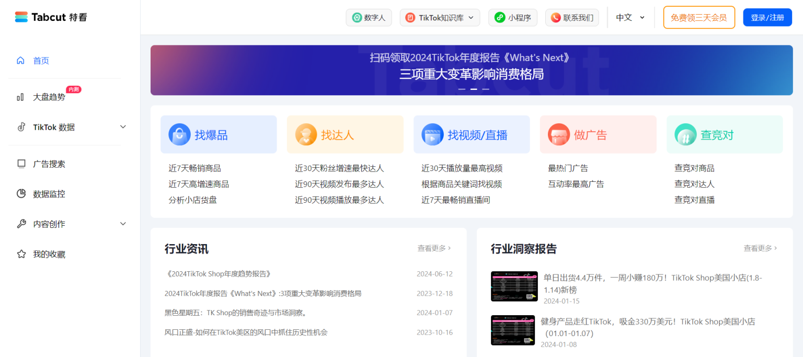Expand the TikTok 数据 sidebar section
Image resolution: width=803 pixels, height=357 pixels.
point(55,127)
